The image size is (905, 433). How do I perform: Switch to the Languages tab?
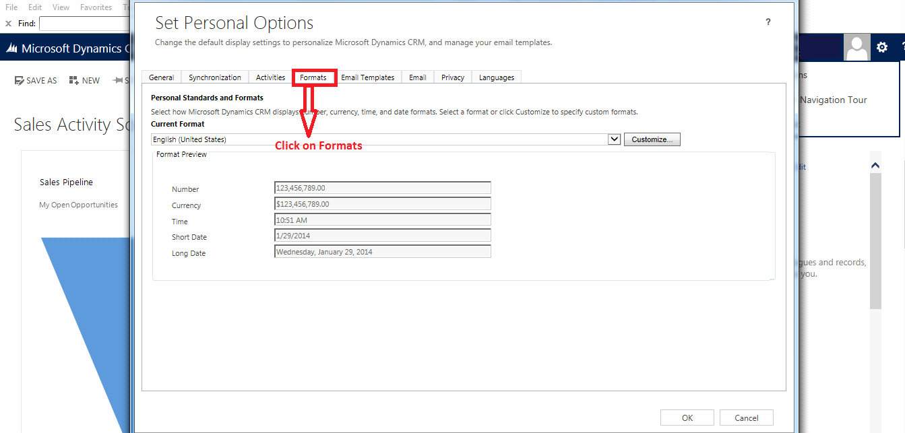tap(496, 77)
